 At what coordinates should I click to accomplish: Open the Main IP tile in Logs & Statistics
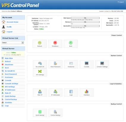[x=40, y=93]
